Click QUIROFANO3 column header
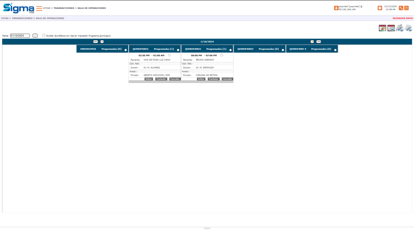This screenshot has width=414, height=230. 245,49
